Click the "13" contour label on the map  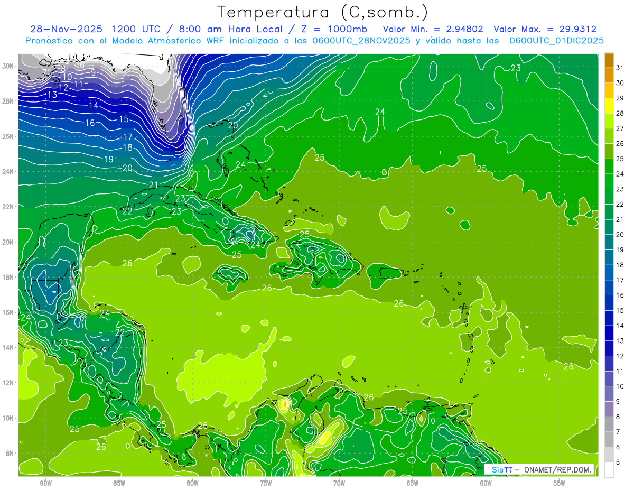coord(52,95)
